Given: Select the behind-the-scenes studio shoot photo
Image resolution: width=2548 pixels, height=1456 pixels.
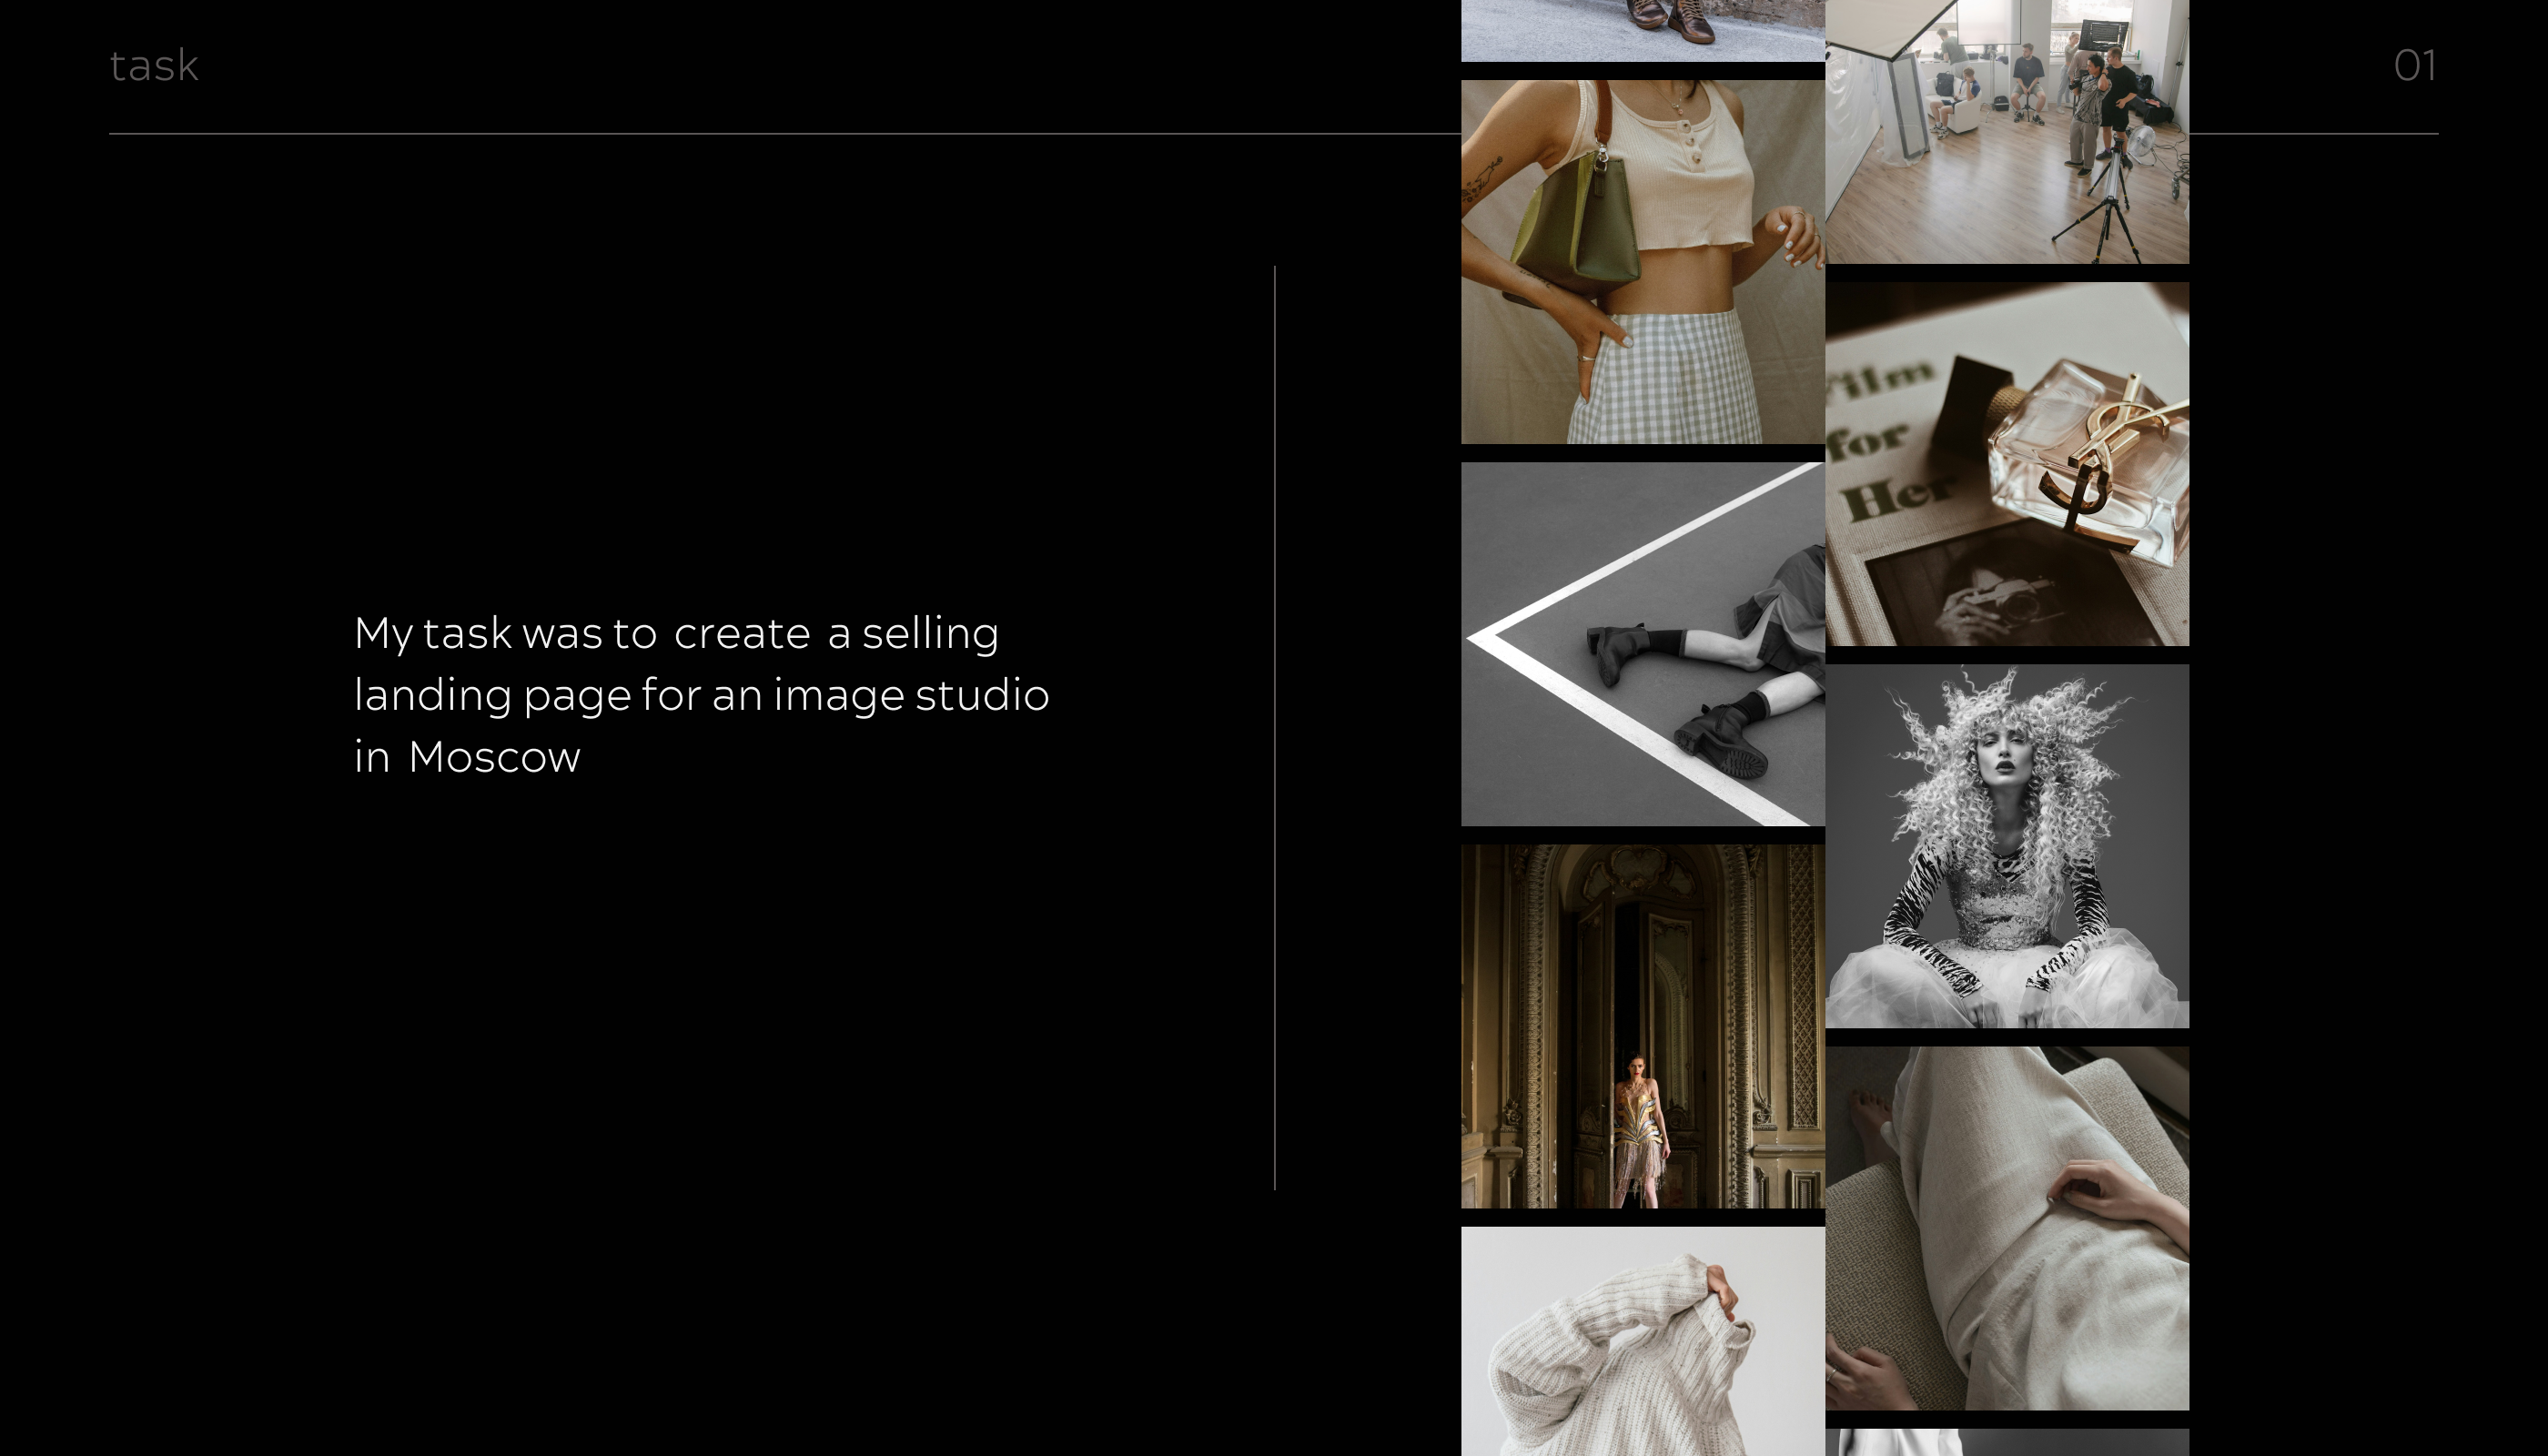Looking at the screenshot, I should click(x=2008, y=130).
